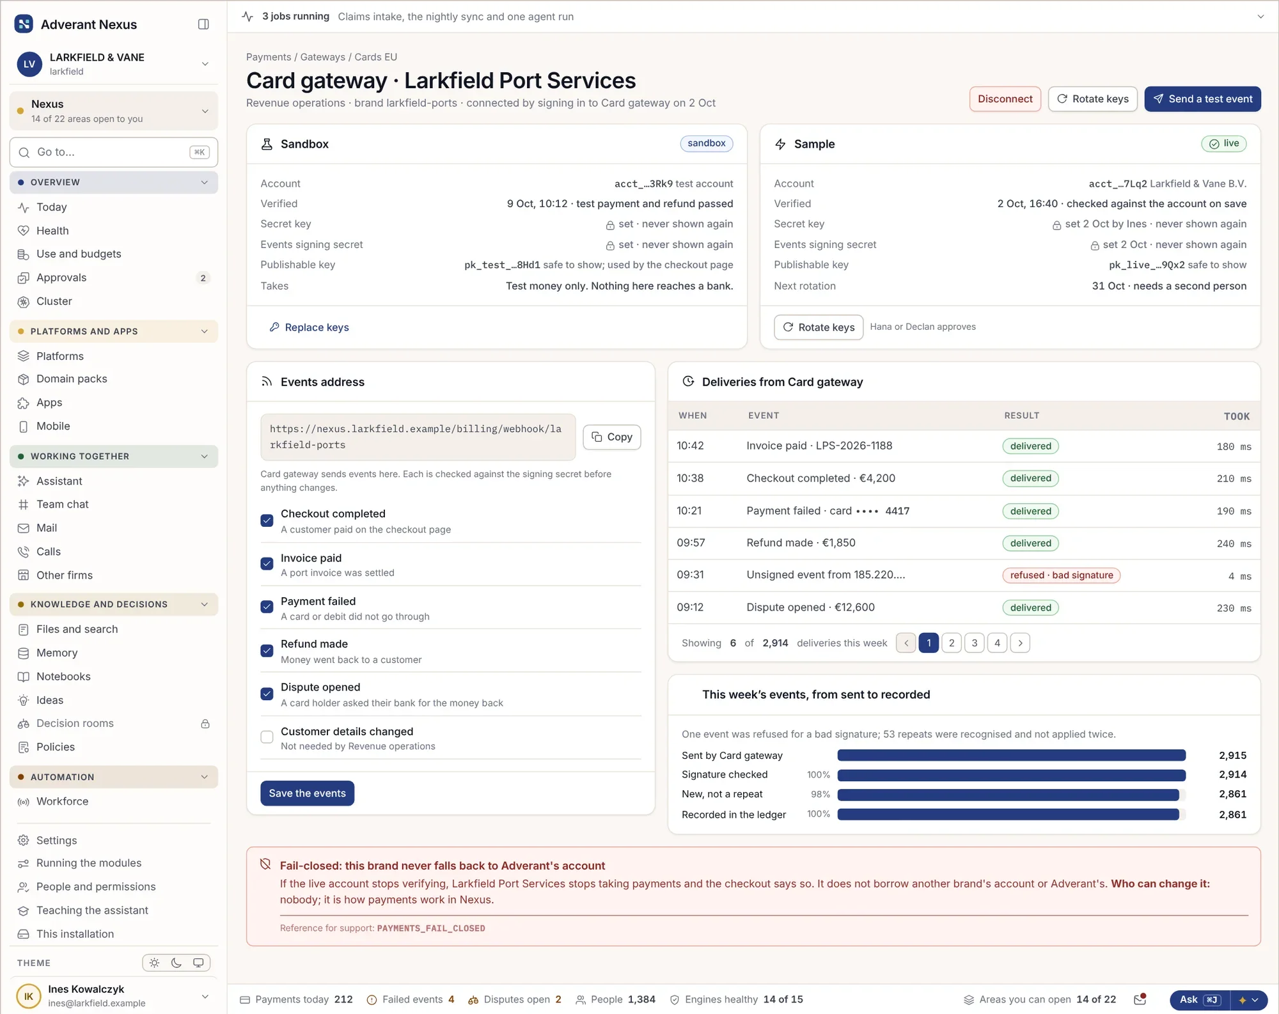Click the Deliveries clock icon
1279x1014 pixels.
[x=688, y=382]
